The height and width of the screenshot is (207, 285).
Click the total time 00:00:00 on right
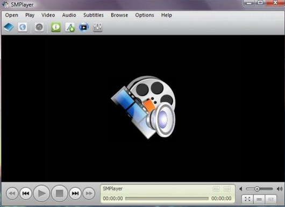click(222, 198)
